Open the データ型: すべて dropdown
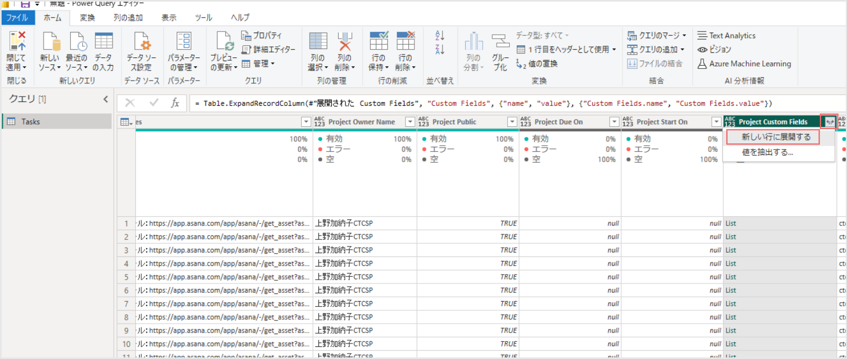Screen dimensions: 847x359 [x=542, y=36]
